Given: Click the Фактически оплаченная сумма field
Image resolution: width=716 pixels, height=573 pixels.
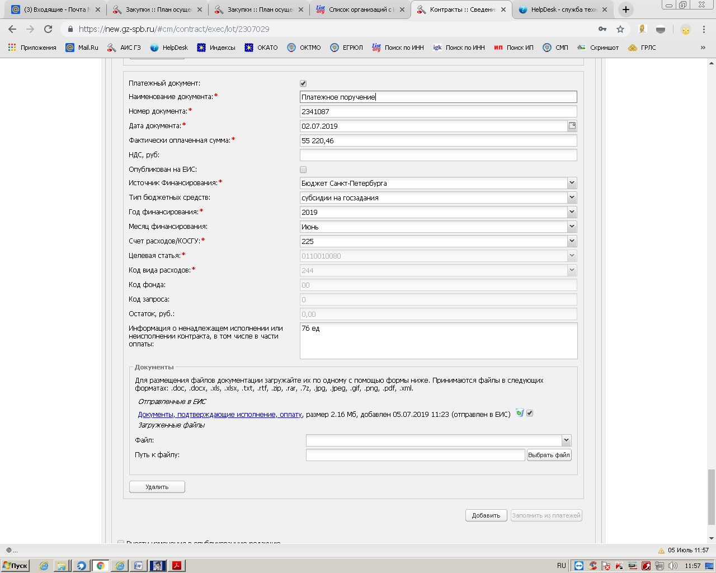Looking at the screenshot, I should 439,140.
